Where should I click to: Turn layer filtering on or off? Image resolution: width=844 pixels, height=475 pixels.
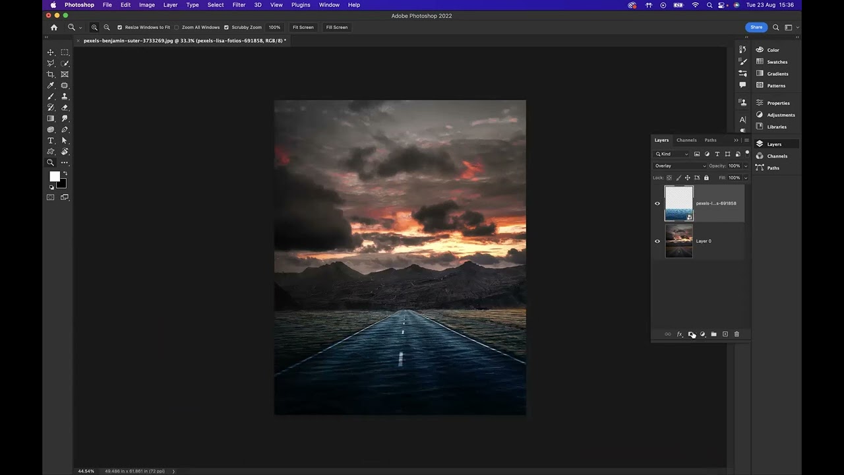point(747,153)
